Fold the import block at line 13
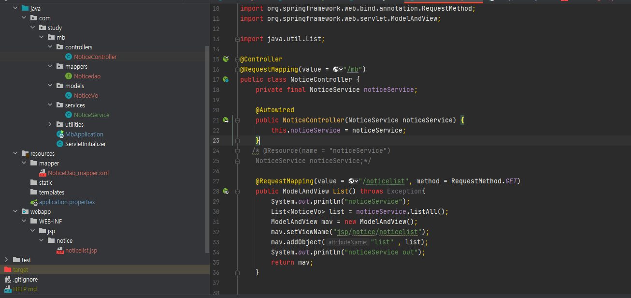This screenshot has height=298, width=631. pyautogui.click(x=237, y=39)
